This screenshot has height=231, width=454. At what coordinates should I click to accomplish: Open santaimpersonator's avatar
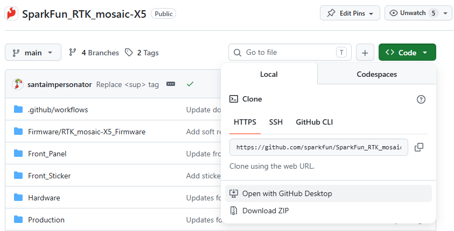[18, 84]
